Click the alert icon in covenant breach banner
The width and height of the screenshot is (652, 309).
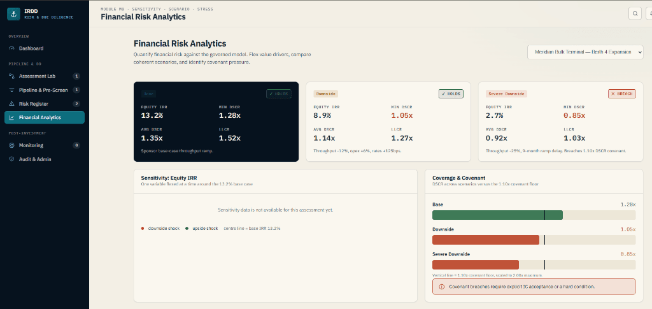point(442,287)
